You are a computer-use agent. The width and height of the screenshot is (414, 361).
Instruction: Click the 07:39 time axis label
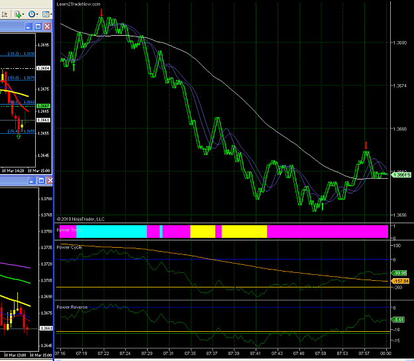(234, 353)
